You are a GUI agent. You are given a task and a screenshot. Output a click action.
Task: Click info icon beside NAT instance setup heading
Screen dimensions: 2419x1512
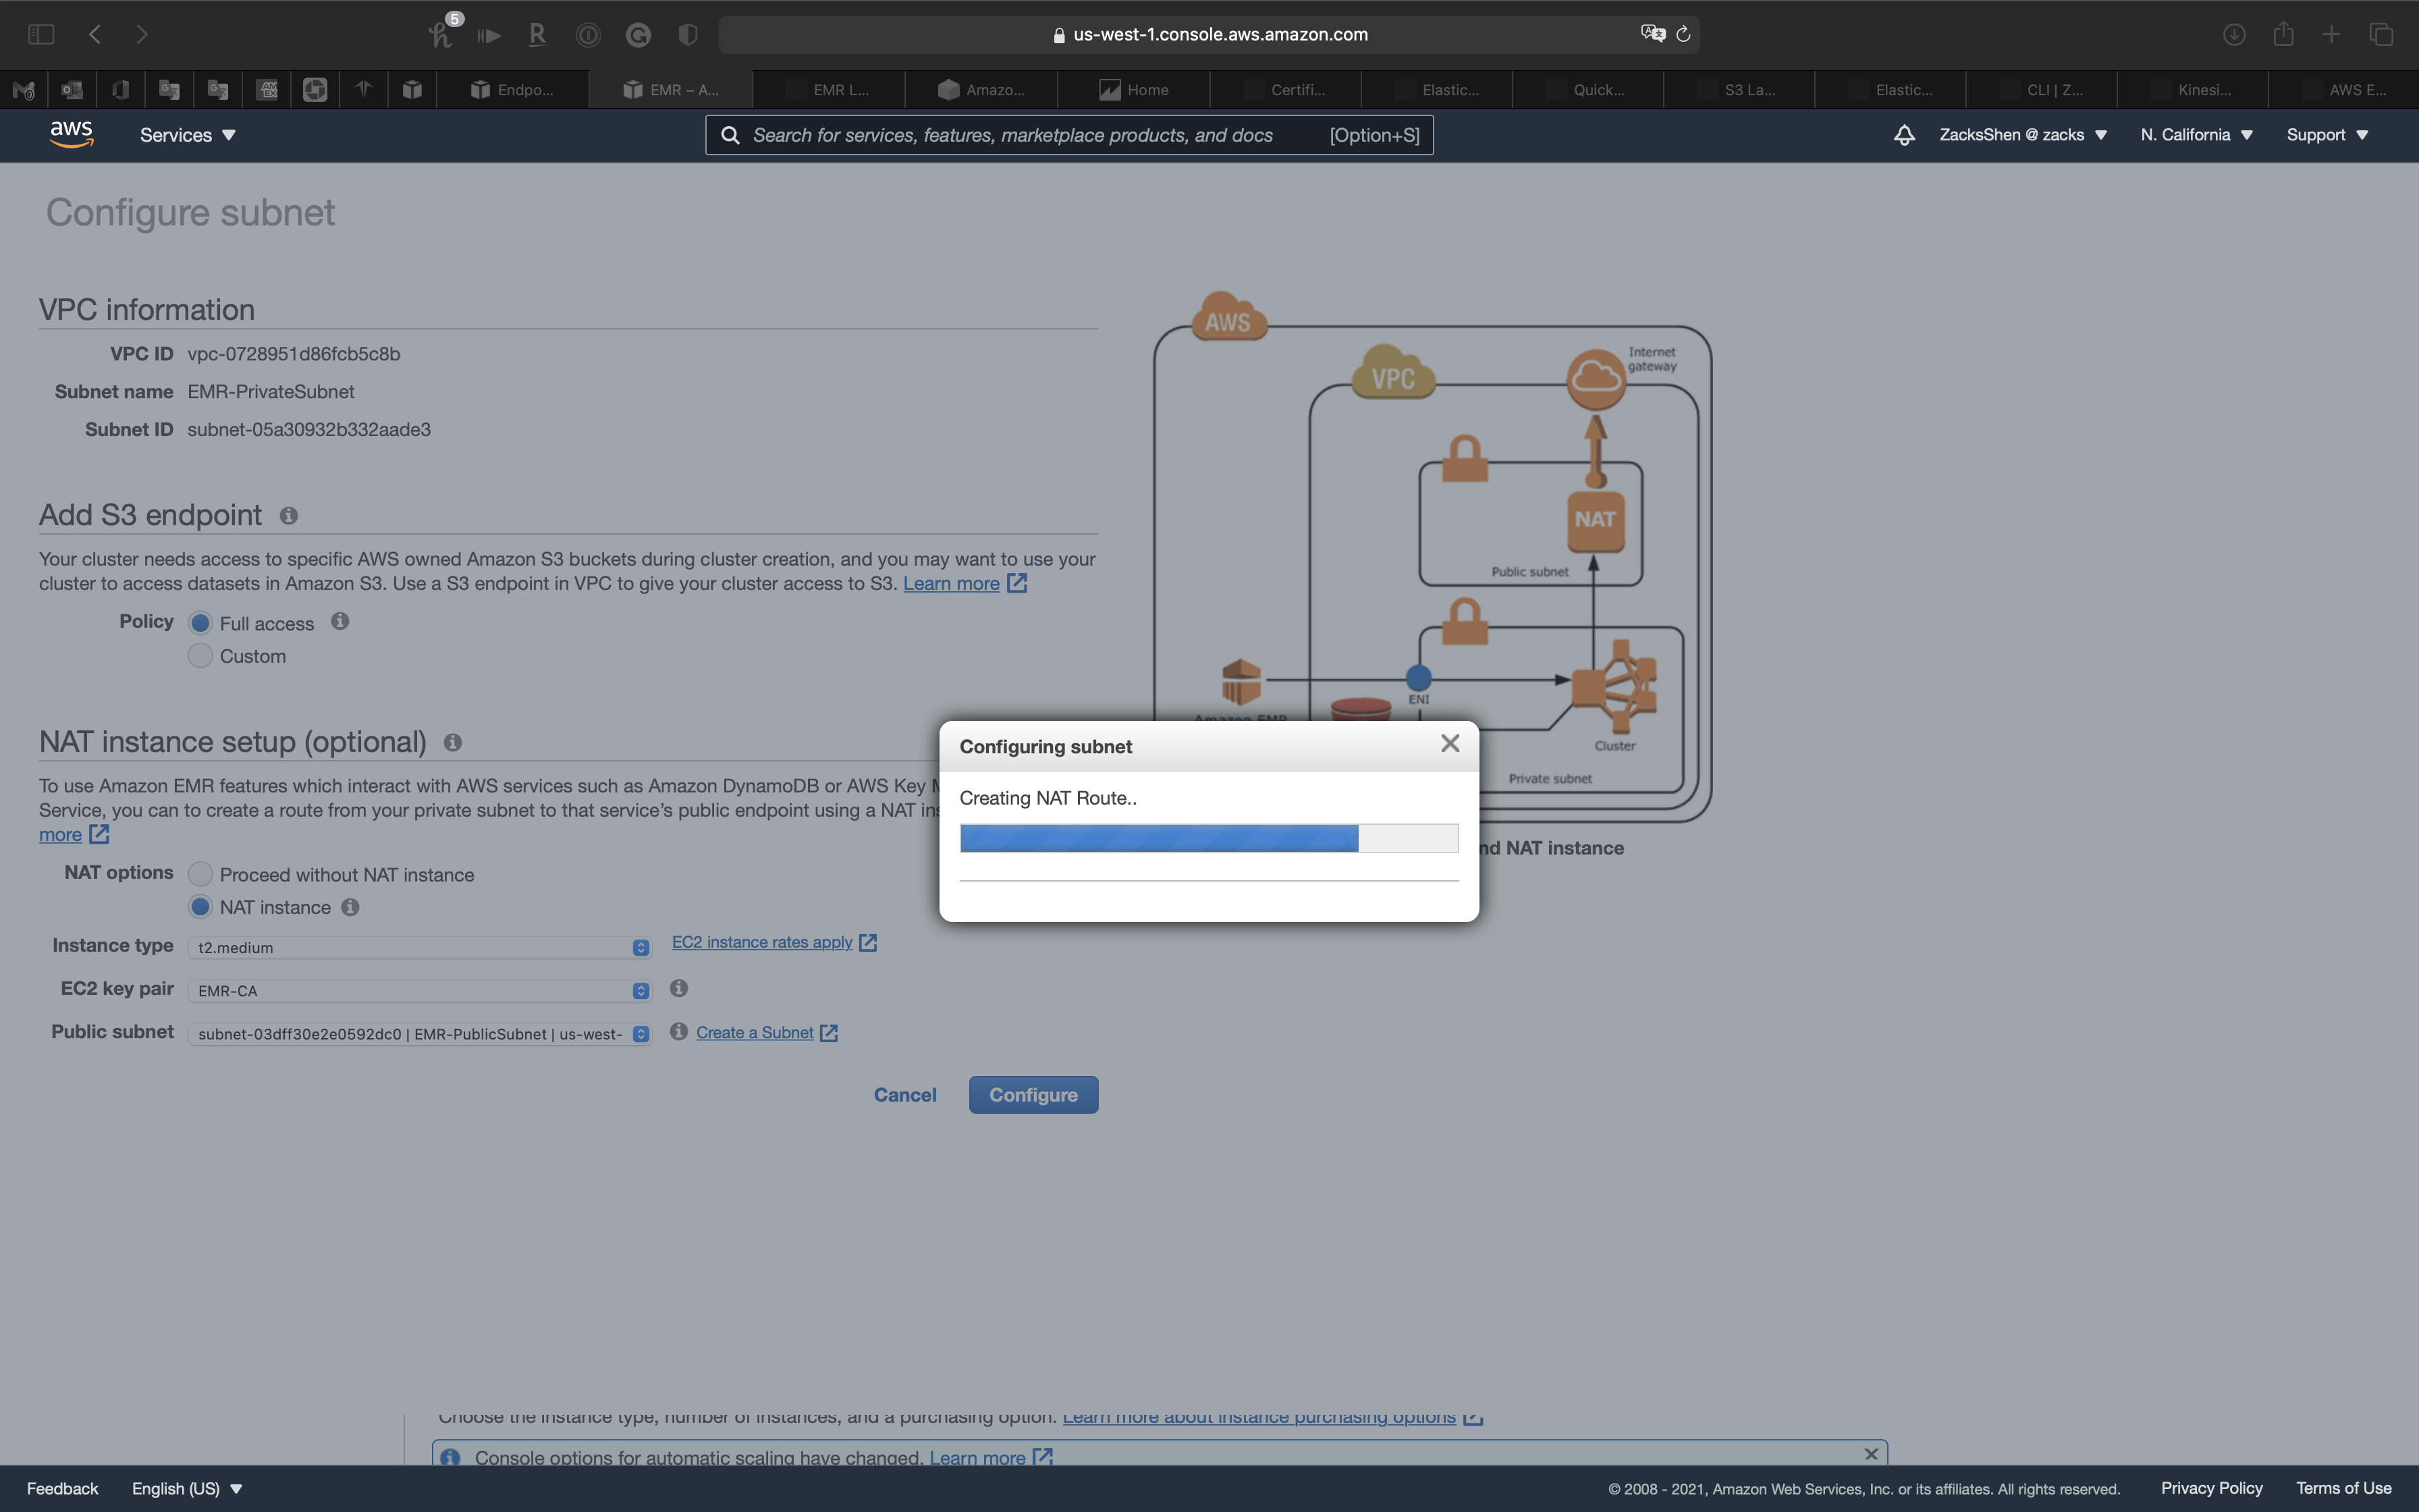pos(453,743)
